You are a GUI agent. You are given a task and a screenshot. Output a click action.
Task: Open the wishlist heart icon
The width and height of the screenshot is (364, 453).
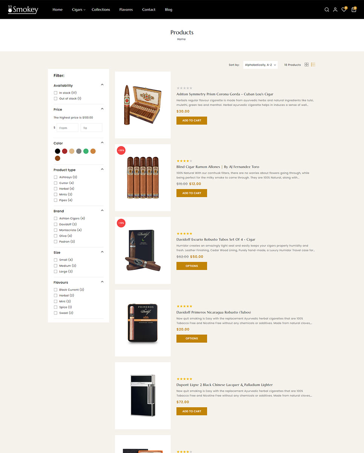coord(344,10)
